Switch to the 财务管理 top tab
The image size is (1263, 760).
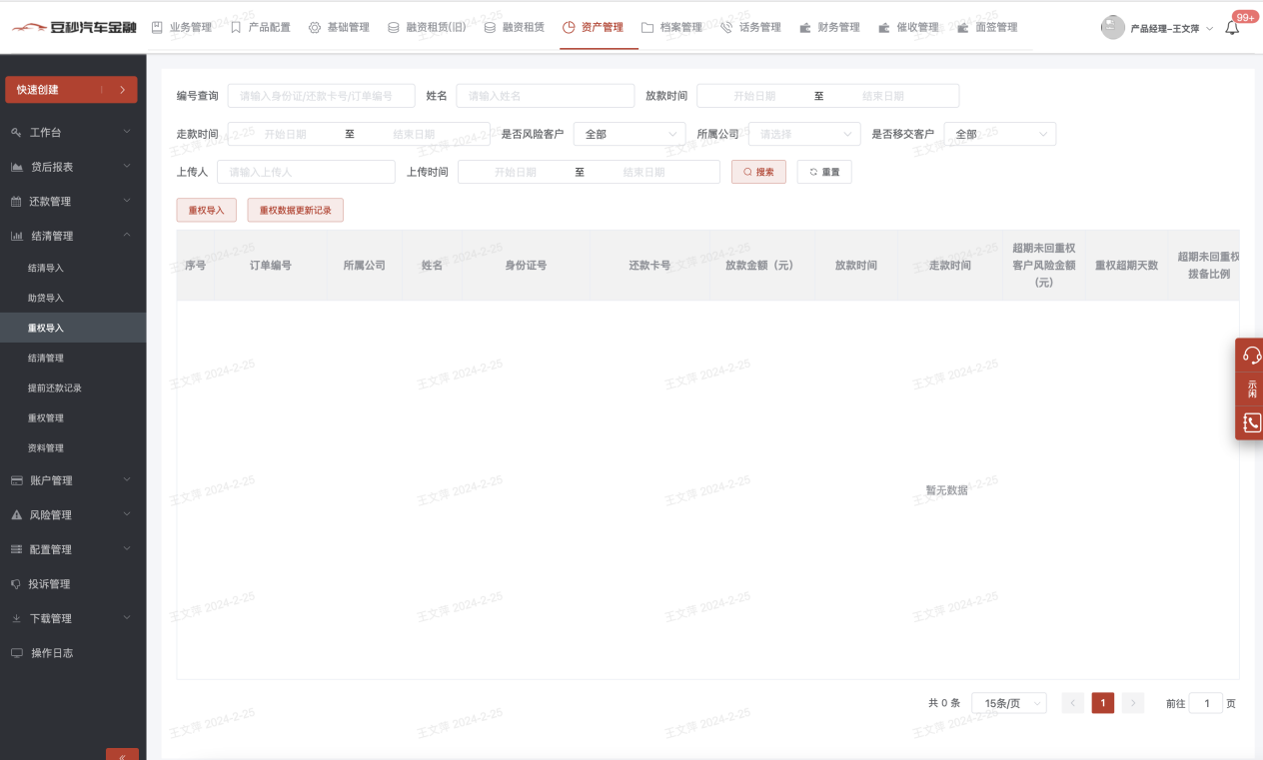(829, 28)
